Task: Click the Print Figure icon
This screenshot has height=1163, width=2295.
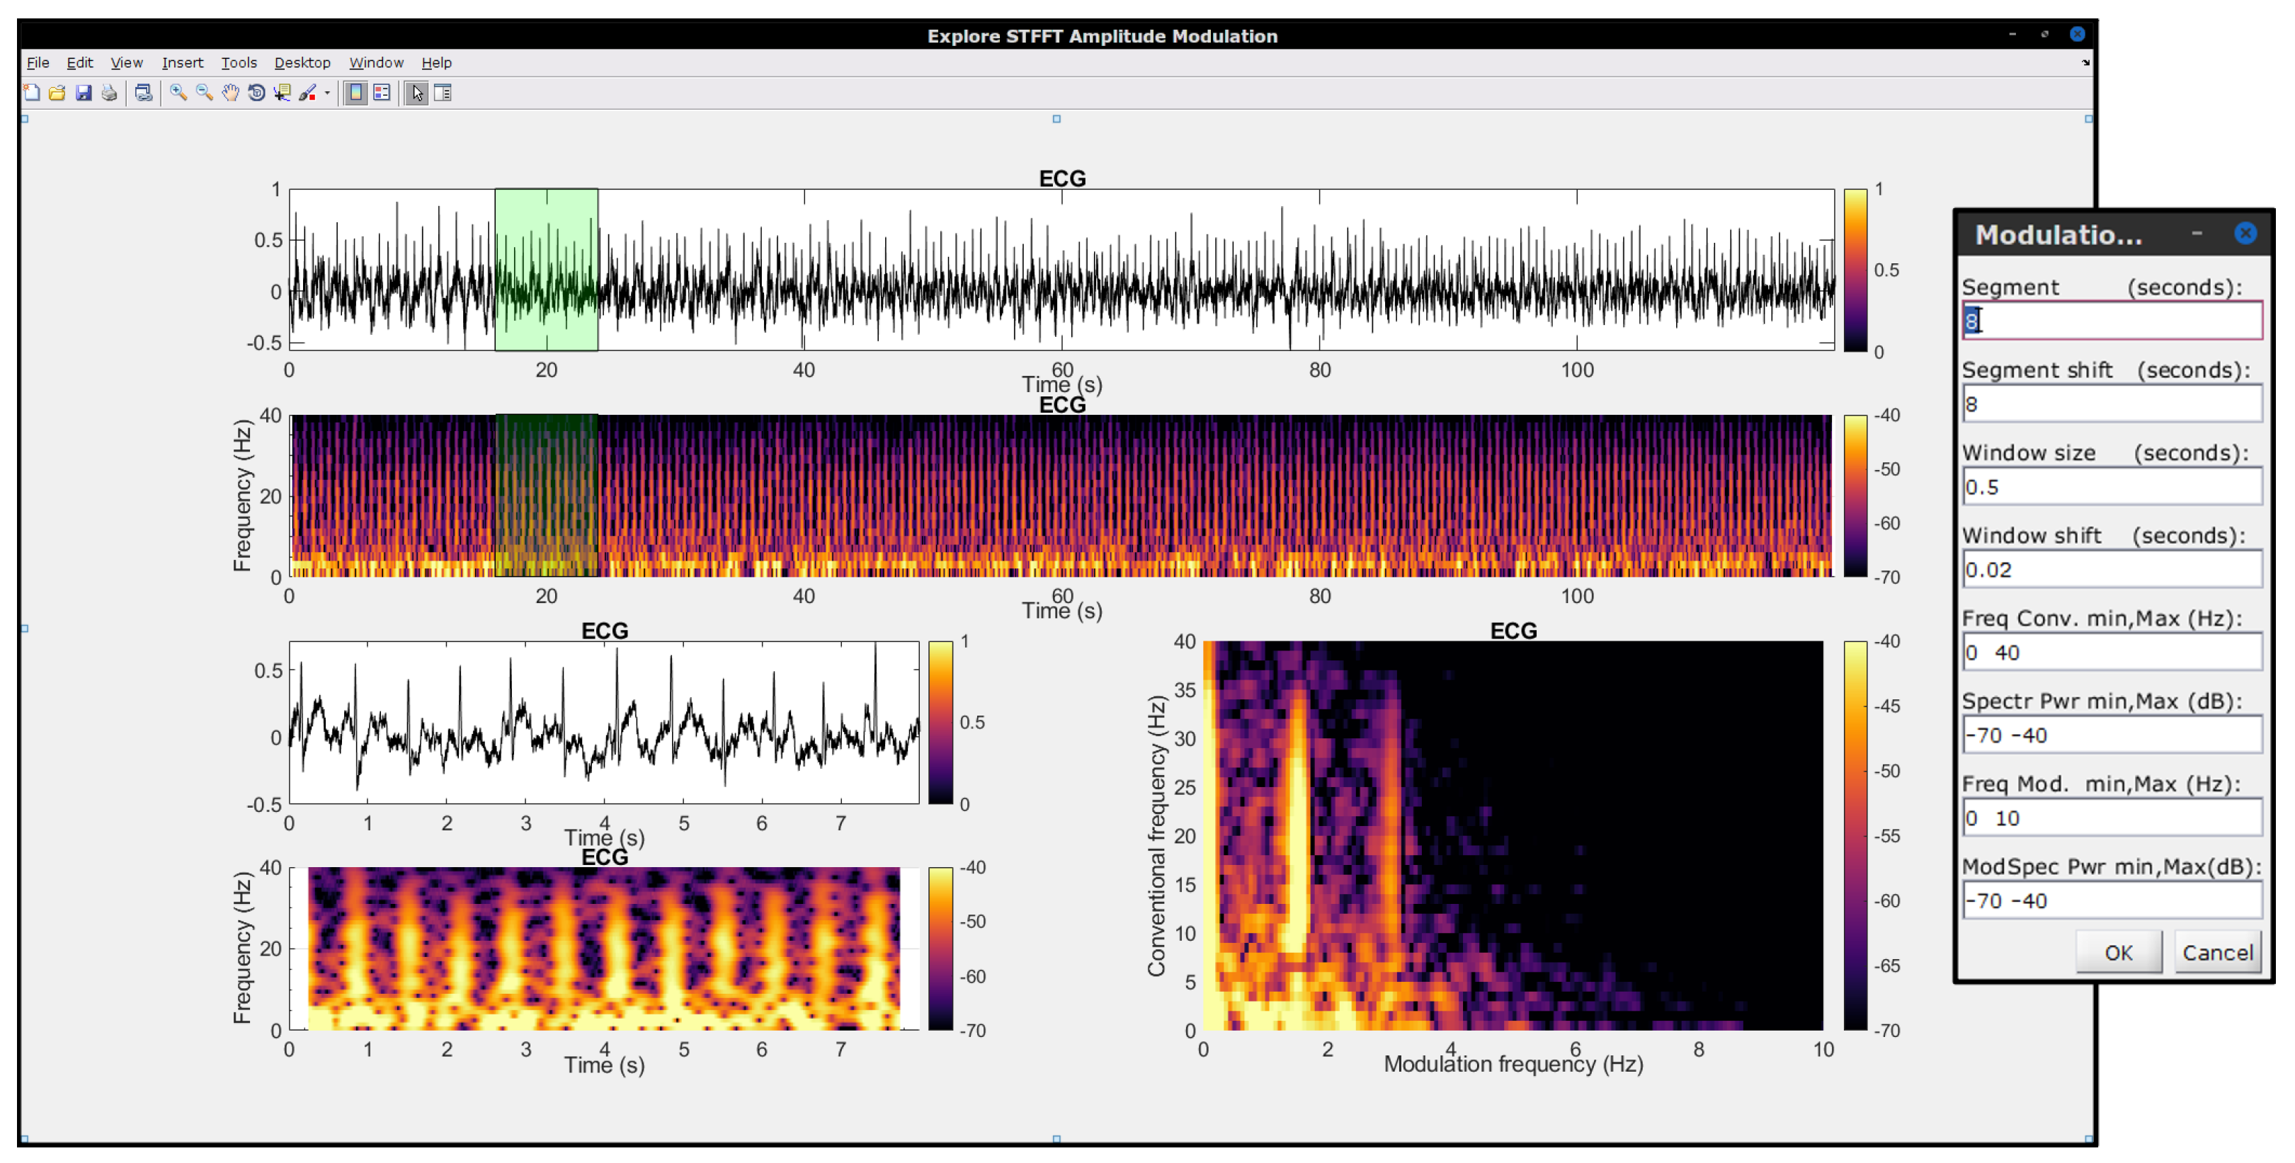Action: 110,93
